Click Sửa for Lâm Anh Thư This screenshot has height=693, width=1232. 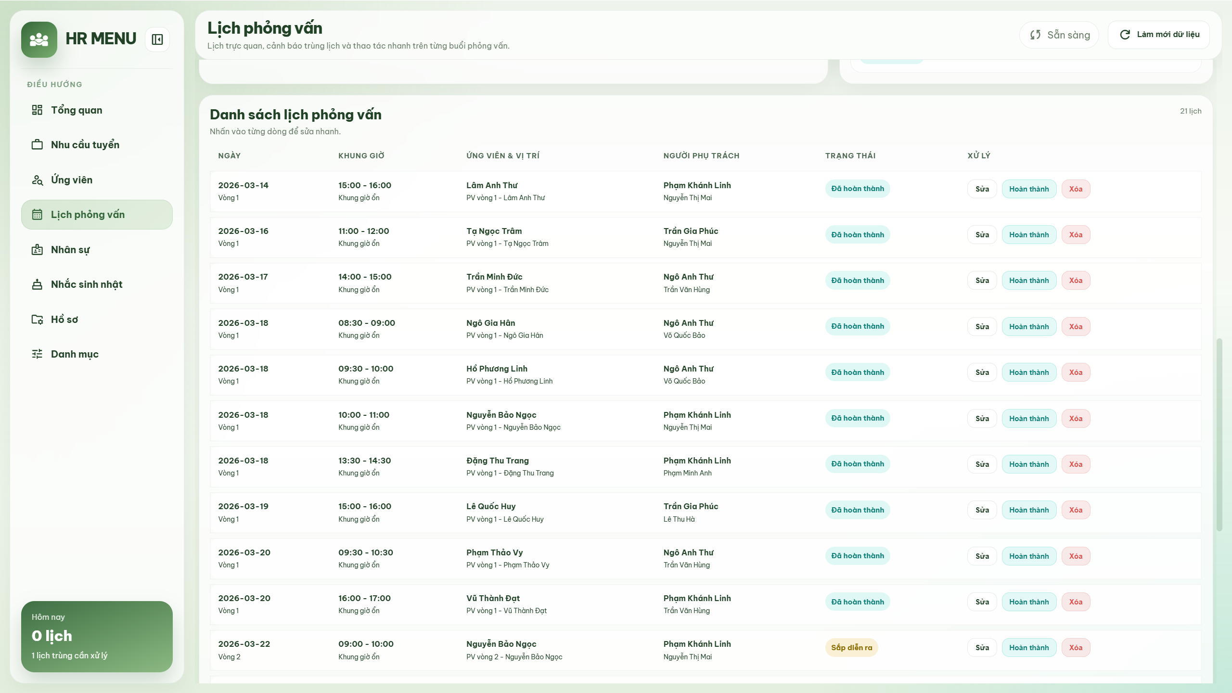pyautogui.click(x=982, y=189)
